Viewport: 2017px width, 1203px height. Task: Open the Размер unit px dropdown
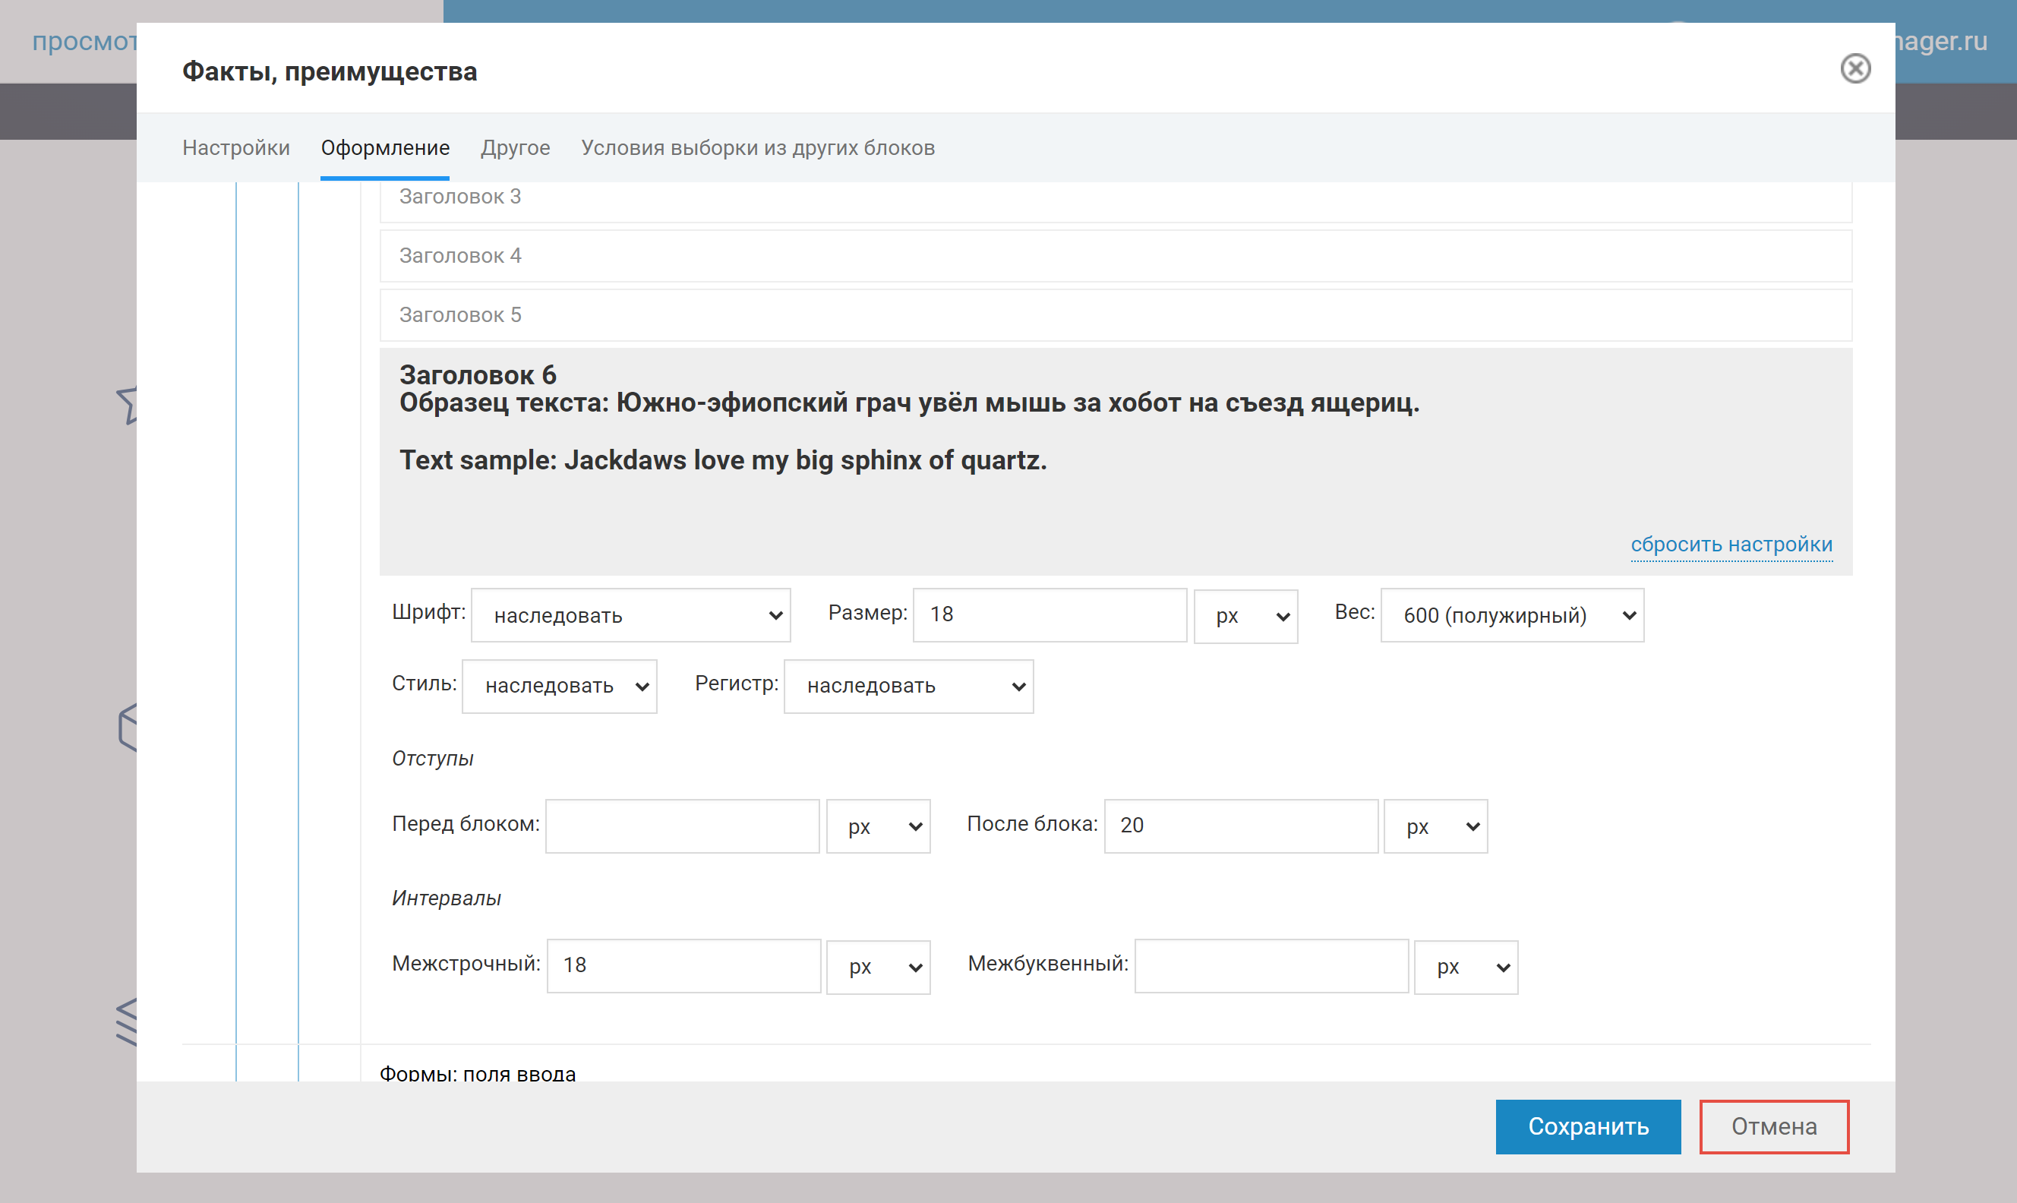coord(1245,616)
